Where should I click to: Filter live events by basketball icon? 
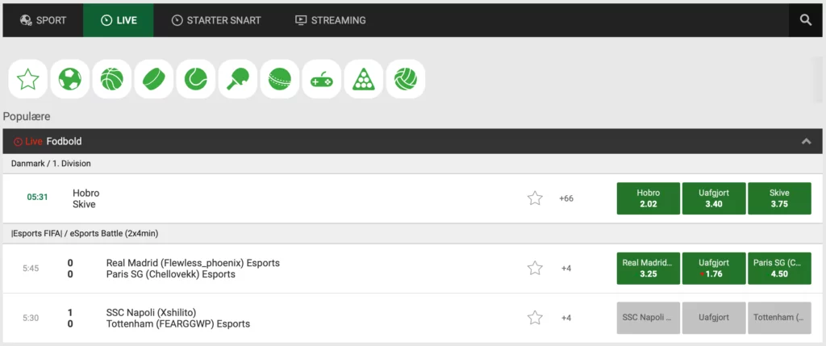[112, 79]
